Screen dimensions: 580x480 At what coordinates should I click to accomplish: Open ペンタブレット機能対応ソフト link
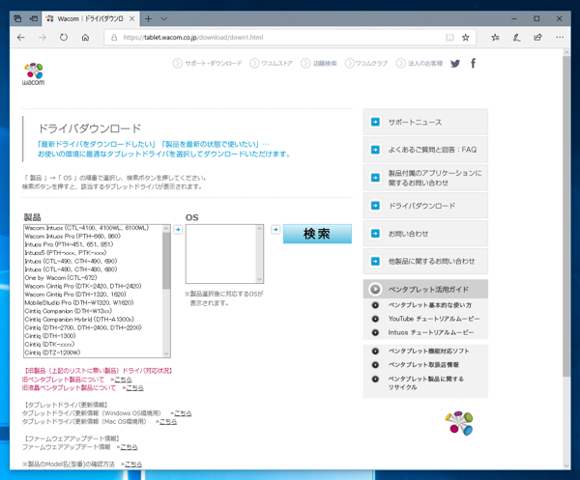click(x=428, y=351)
